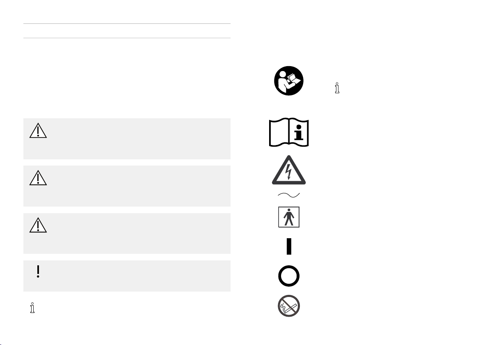Select the person-in-square applied part symbol

(289, 217)
